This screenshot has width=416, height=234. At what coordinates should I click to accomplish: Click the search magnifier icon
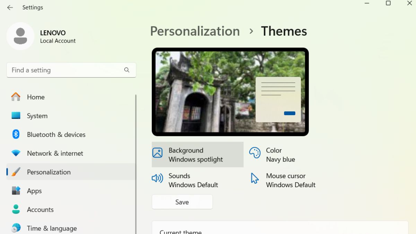pyautogui.click(x=127, y=70)
